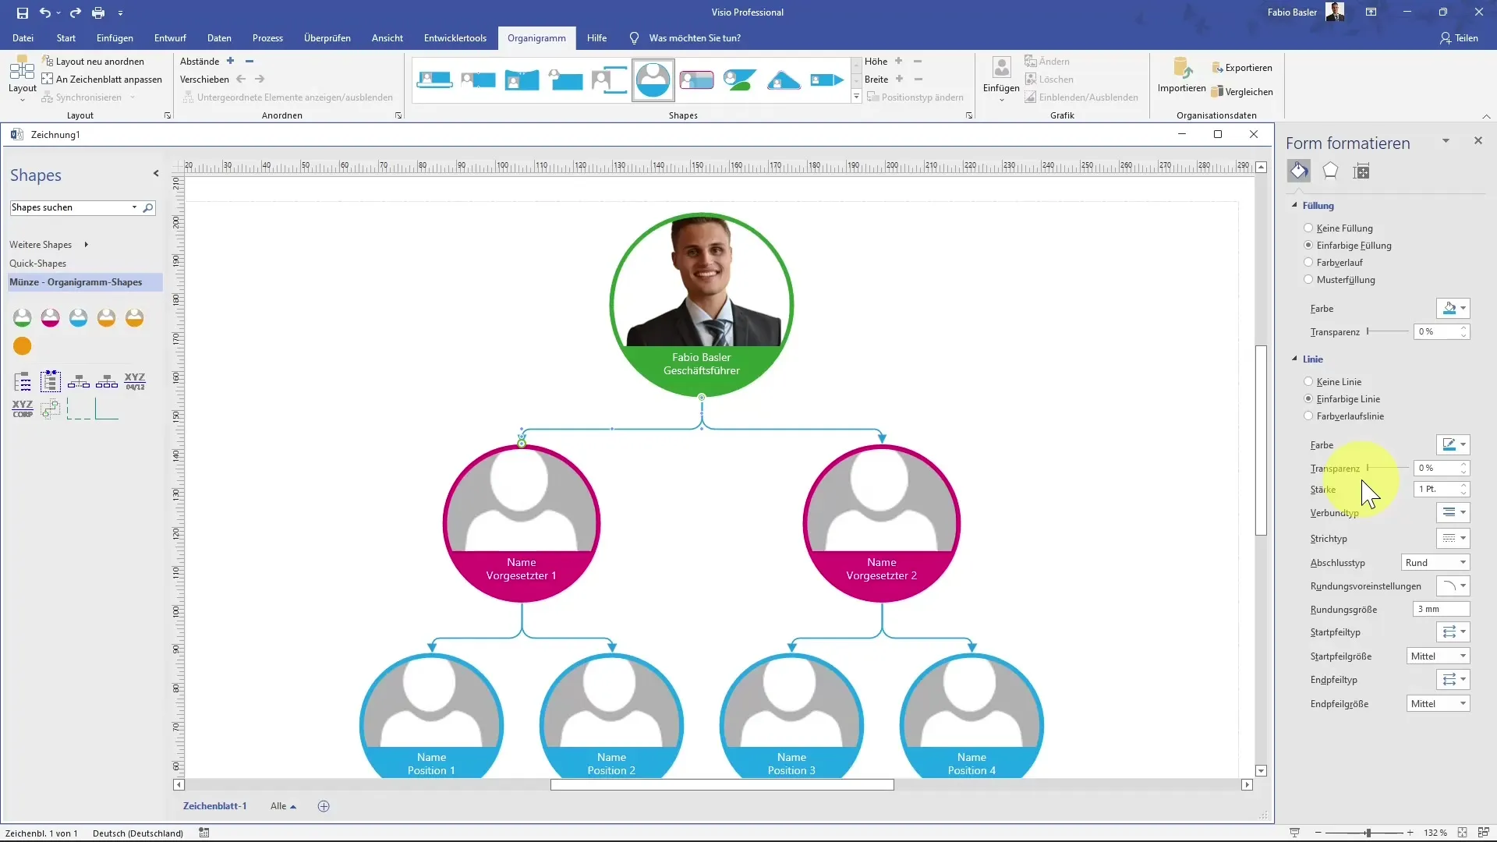The height and width of the screenshot is (842, 1497).
Task: Open the Entwurf ribbon tab
Action: point(170,38)
